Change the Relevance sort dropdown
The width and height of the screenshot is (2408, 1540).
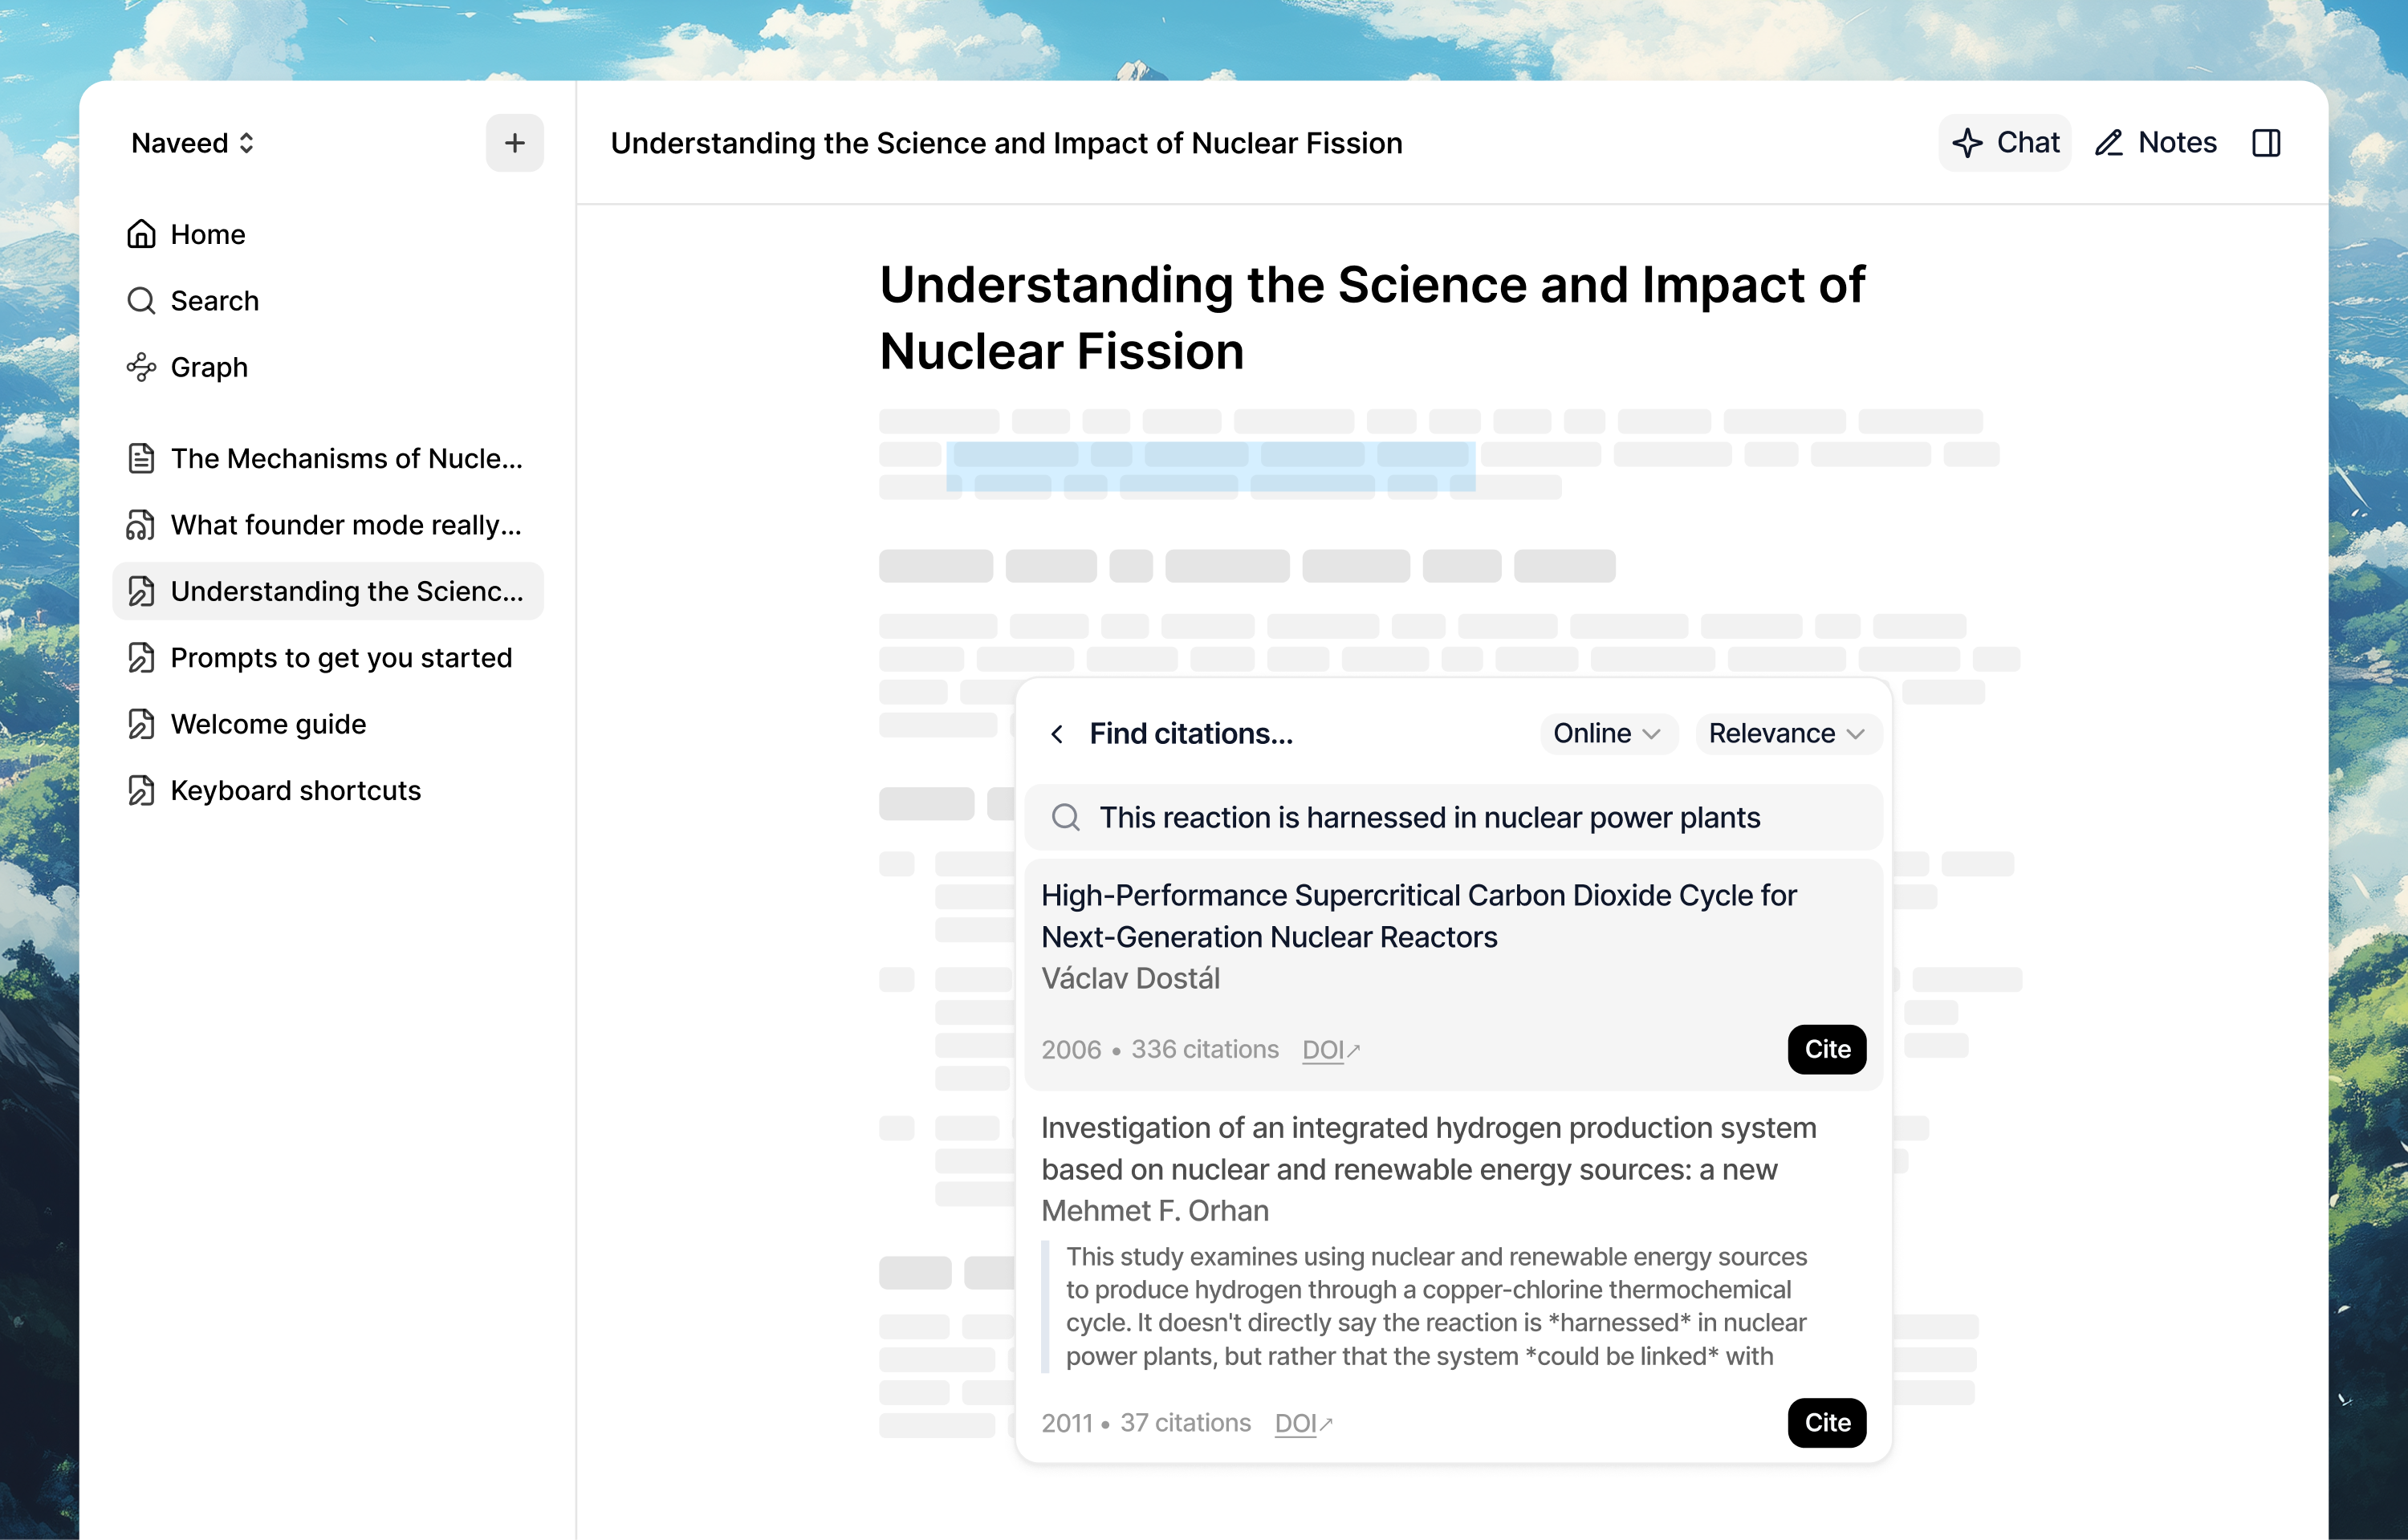pyautogui.click(x=1787, y=733)
